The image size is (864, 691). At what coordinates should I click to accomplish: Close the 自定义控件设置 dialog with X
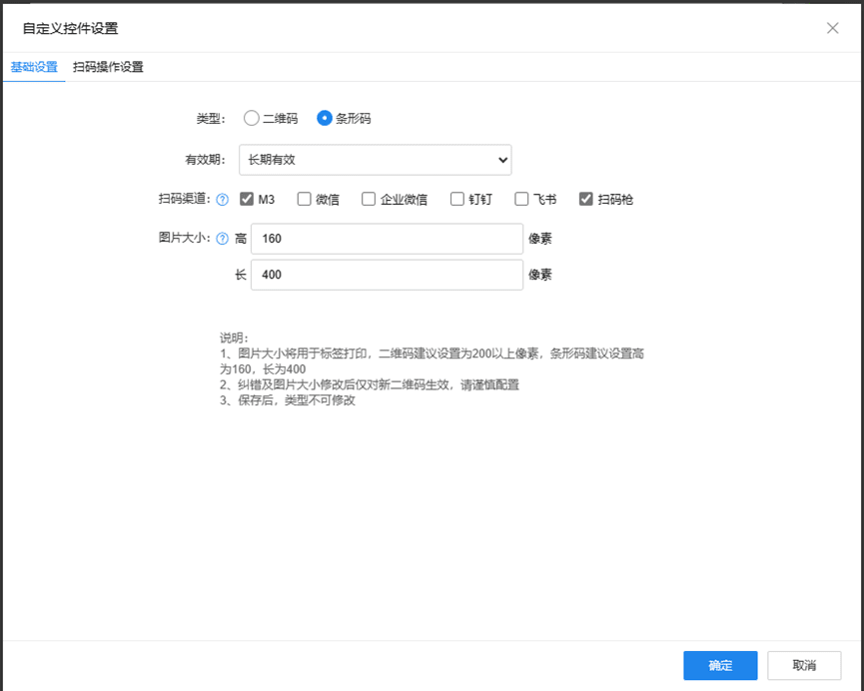click(833, 28)
